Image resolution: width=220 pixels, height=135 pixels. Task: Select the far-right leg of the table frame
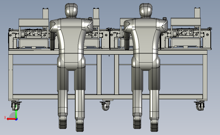click(205, 77)
